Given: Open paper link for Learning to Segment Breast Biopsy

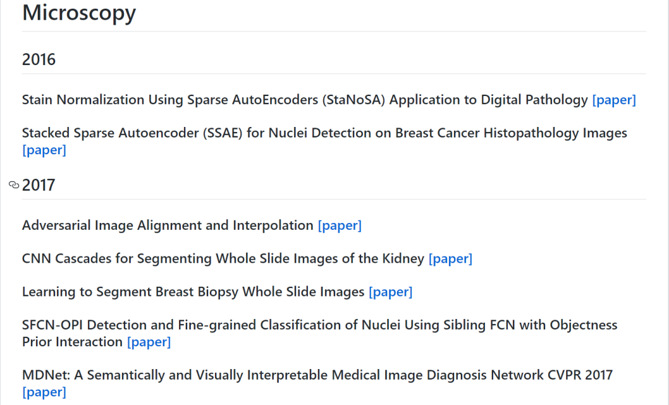Looking at the screenshot, I should tap(390, 292).
